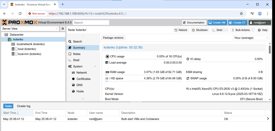
Task: Sort tasks by Start Time column
Action: coord(17,113)
